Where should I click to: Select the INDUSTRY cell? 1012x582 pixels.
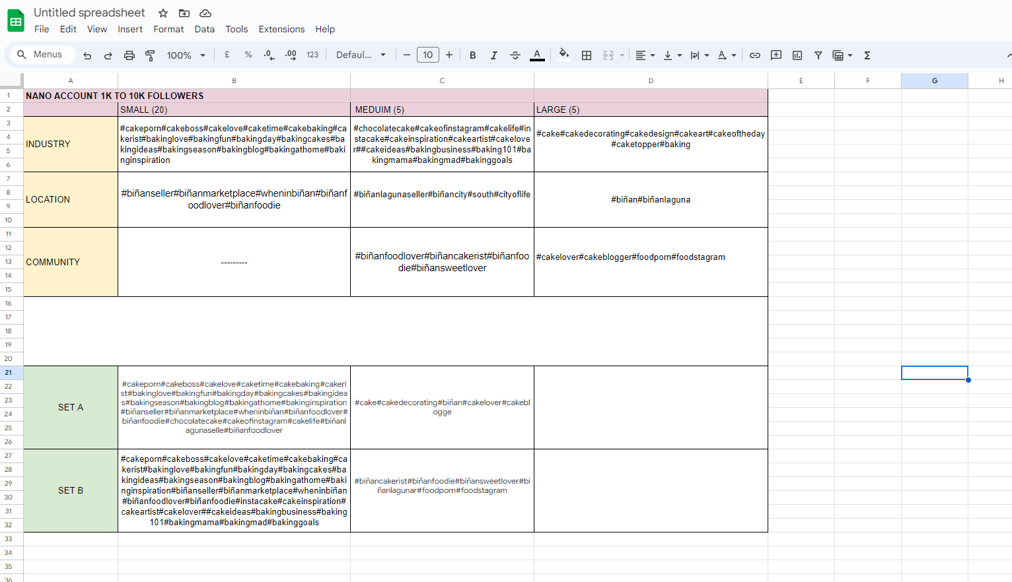71,145
